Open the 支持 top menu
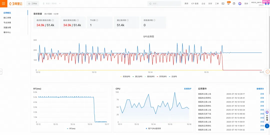This screenshot has width=270, height=135. point(210,3)
